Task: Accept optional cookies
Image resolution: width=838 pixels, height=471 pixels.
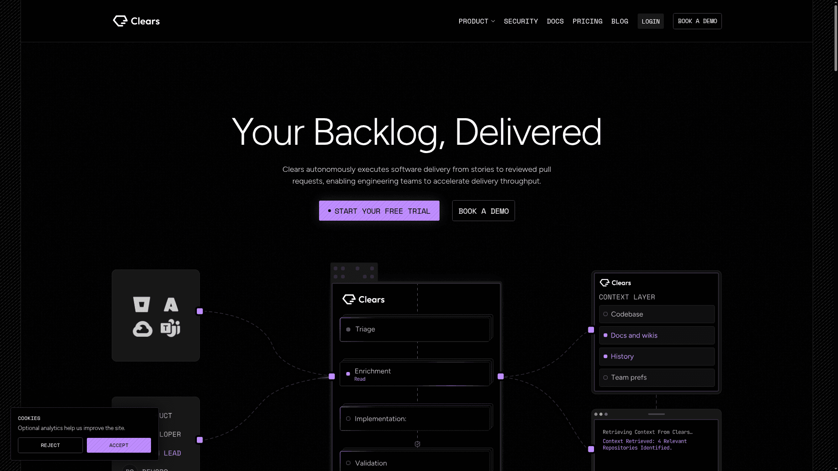Action: click(119, 445)
